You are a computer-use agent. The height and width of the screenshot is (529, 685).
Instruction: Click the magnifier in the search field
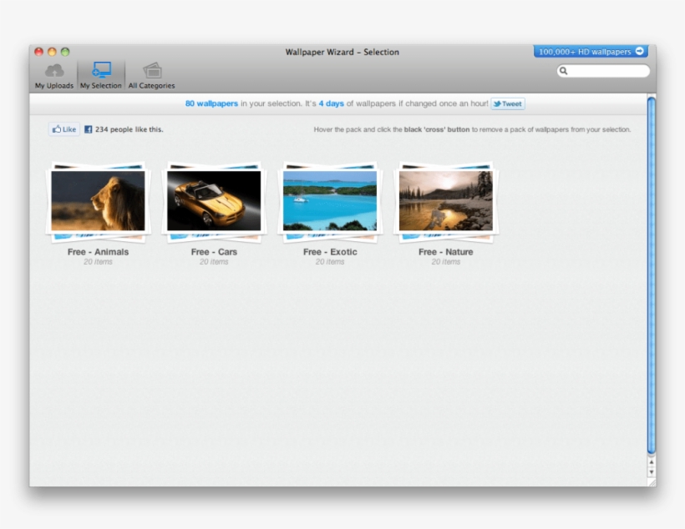[564, 71]
